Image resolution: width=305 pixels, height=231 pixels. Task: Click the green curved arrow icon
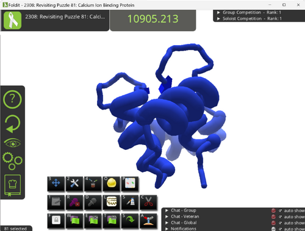point(130,221)
